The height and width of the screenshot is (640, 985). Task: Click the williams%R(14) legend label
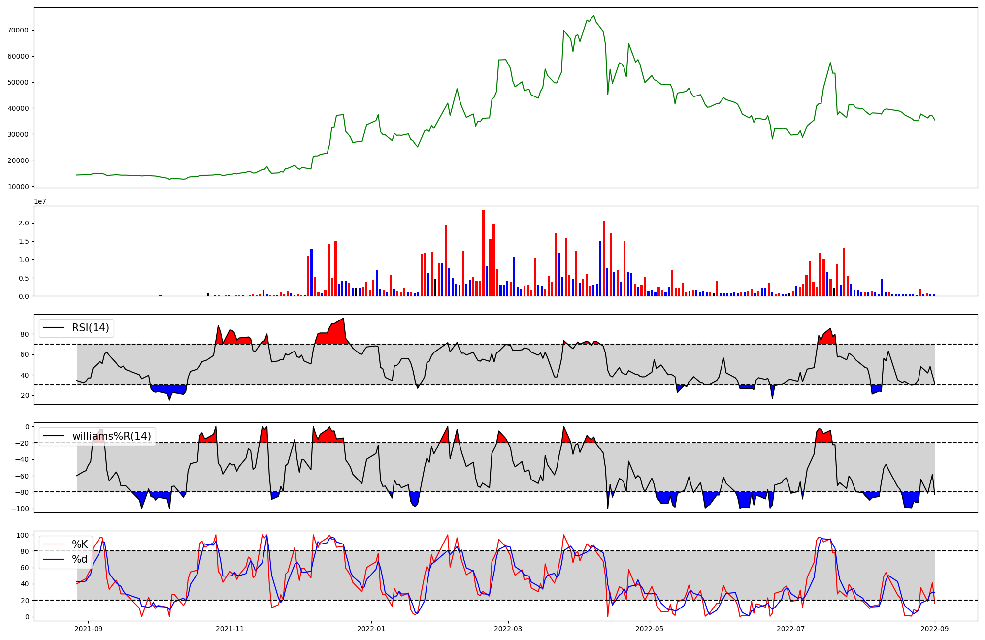111,436
